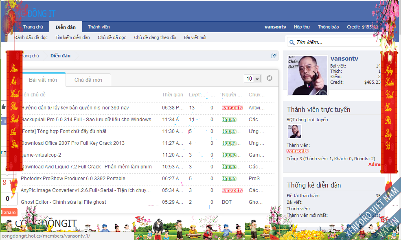Open topic Download Avid Liquid 7.2 Full Crack
Screen dimensions: 401x240
[86, 167]
